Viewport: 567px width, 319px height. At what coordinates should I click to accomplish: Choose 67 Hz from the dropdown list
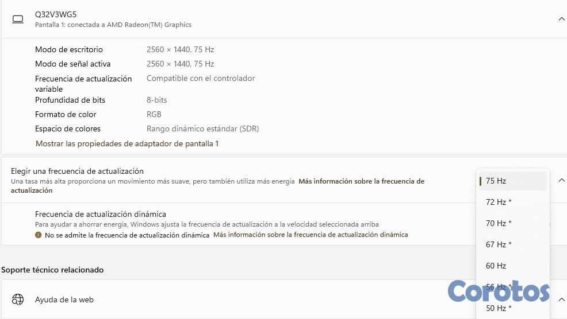click(498, 244)
